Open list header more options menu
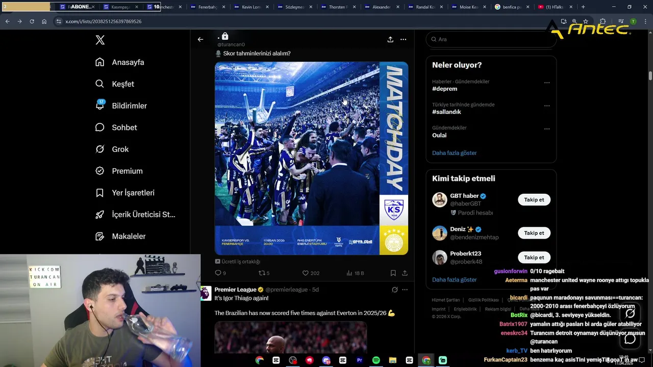653x367 pixels. point(403,39)
